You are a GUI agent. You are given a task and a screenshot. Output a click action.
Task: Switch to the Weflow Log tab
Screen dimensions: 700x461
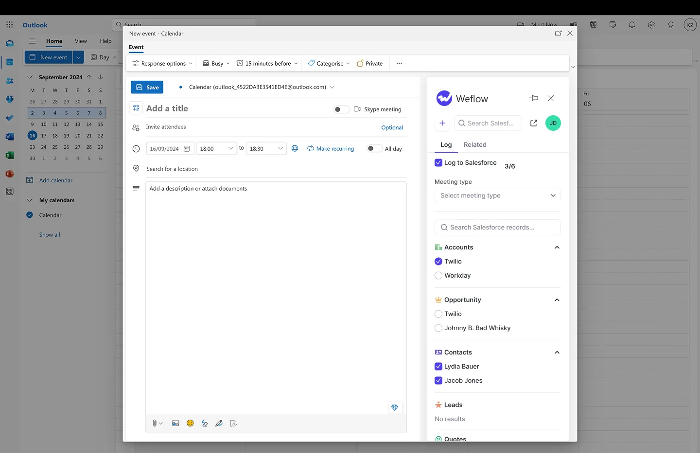(x=446, y=145)
